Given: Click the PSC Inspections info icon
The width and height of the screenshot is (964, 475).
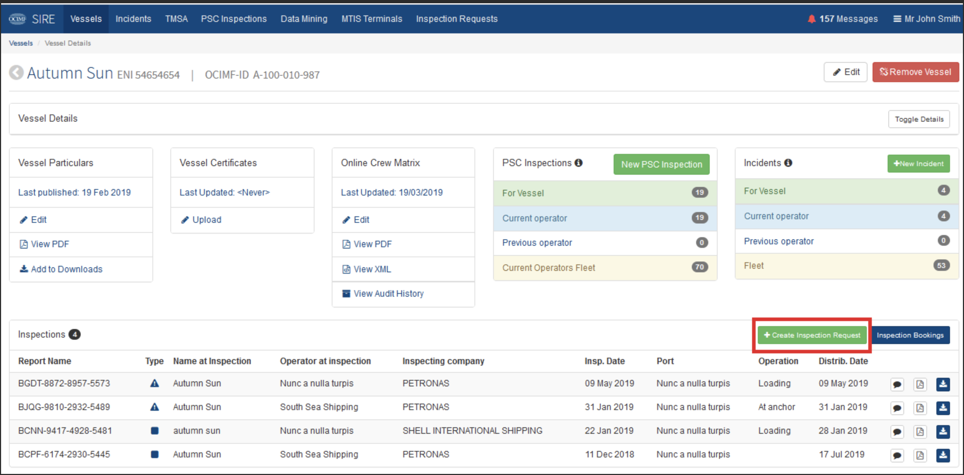Looking at the screenshot, I should pyautogui.click(x=578, y=163).
